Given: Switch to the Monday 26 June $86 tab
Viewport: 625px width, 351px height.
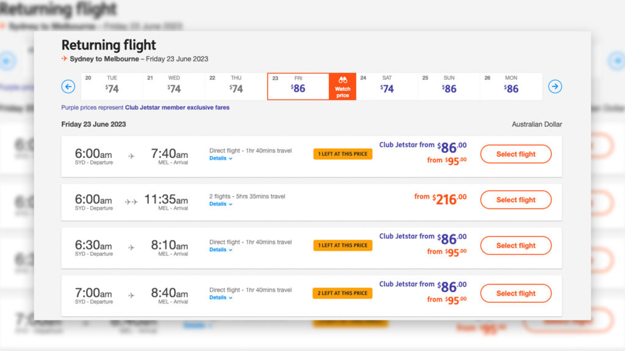Looking at the screenshot, I should 511,86.
